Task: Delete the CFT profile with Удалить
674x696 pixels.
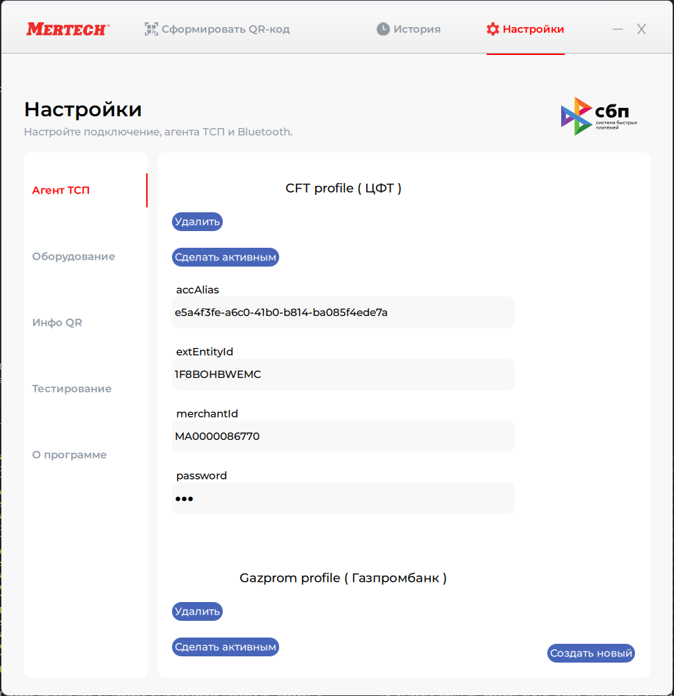Action: tap(197, 222)
